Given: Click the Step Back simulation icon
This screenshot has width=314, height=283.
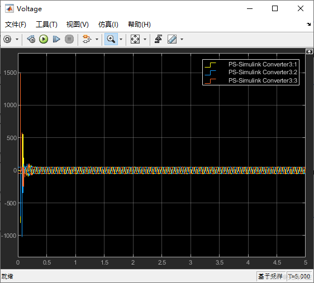Looking at the screenshot, I should (31, 39).
